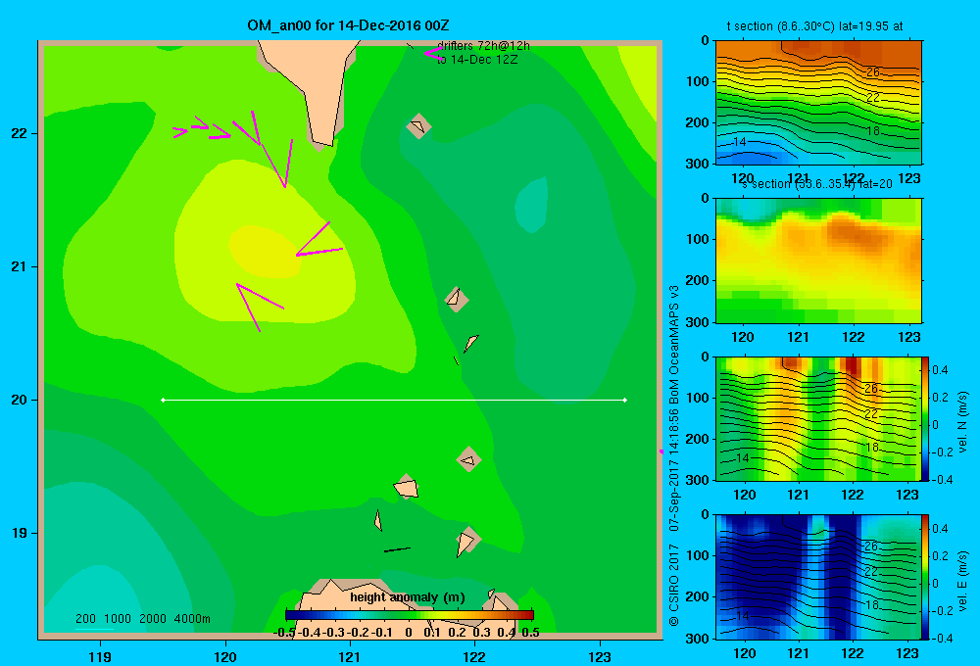
Task: Select the magenta legend arrow beside the drifters label
Action: [x=432, y=53]
